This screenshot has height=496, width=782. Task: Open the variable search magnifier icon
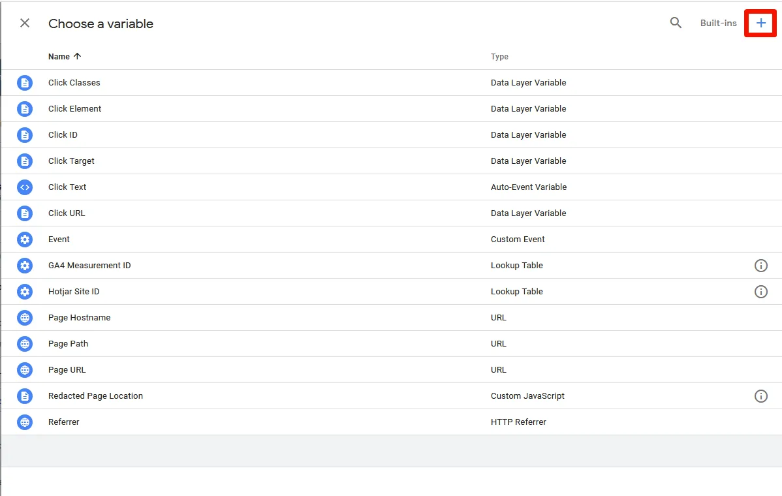click(x=676, y=23)
